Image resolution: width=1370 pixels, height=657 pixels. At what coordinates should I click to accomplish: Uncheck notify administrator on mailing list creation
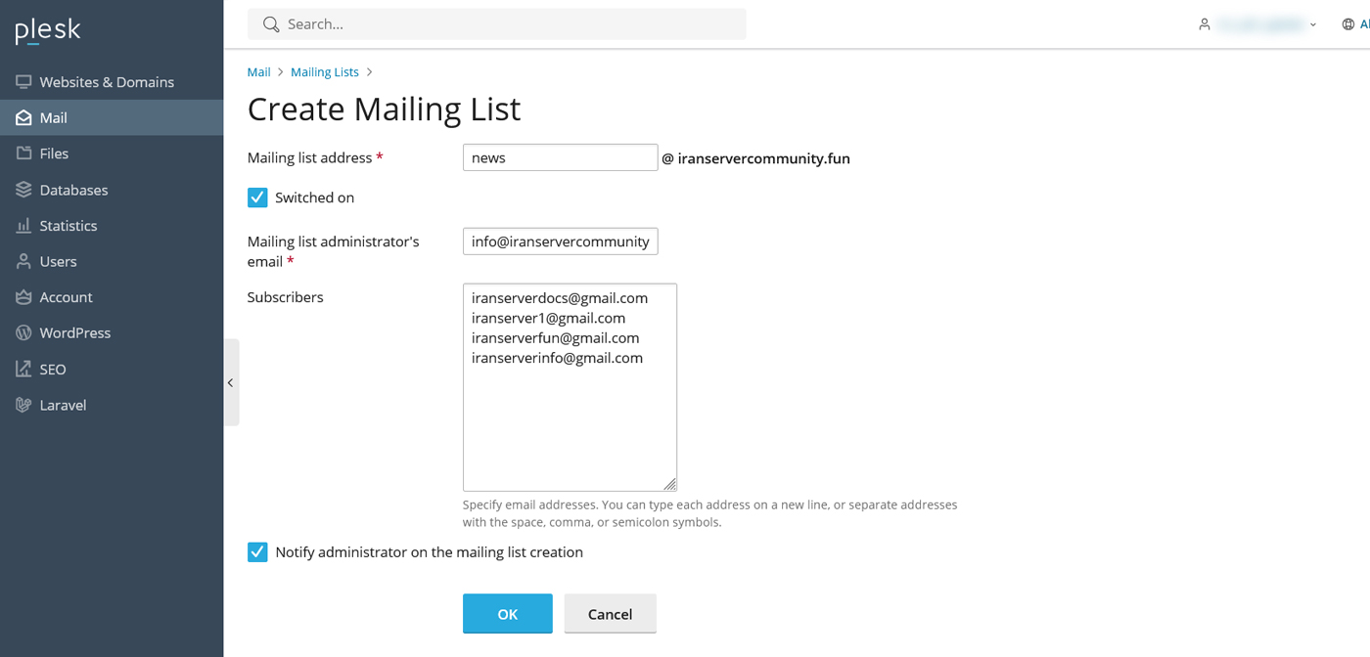(x=257, y=551)
